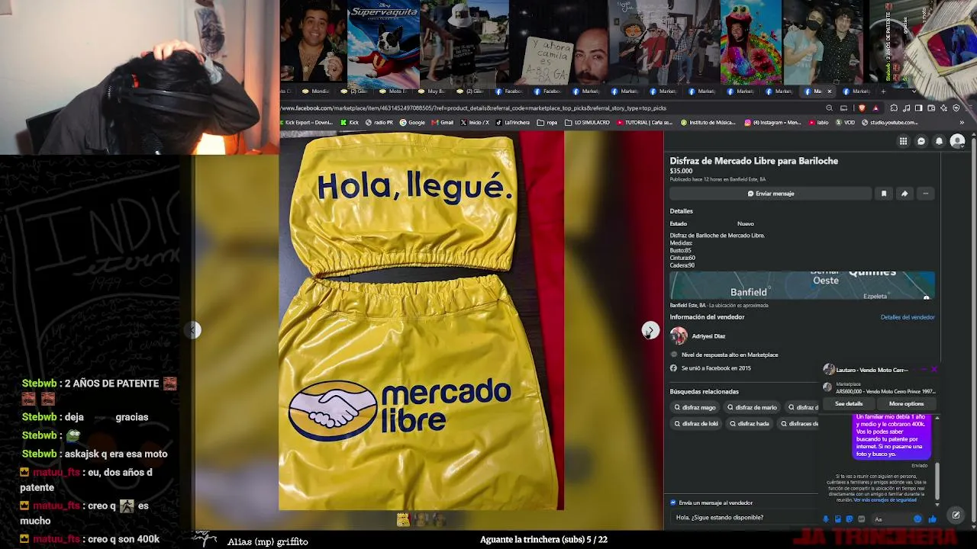Screen dimensions: 977x549
Task: Open the 'Instituto de Música' bookmark
Action: point(708,122)
